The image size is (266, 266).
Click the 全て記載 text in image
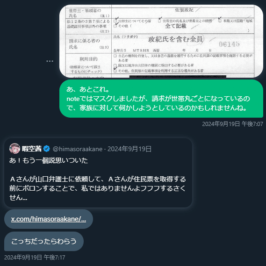[176, 26]
